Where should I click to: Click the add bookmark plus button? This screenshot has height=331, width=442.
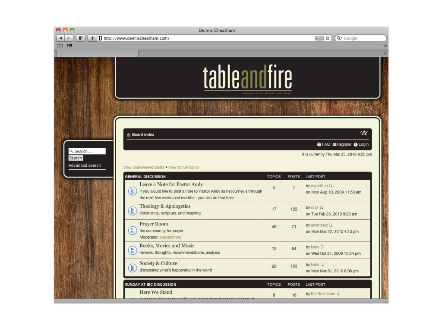pos(92,38)
